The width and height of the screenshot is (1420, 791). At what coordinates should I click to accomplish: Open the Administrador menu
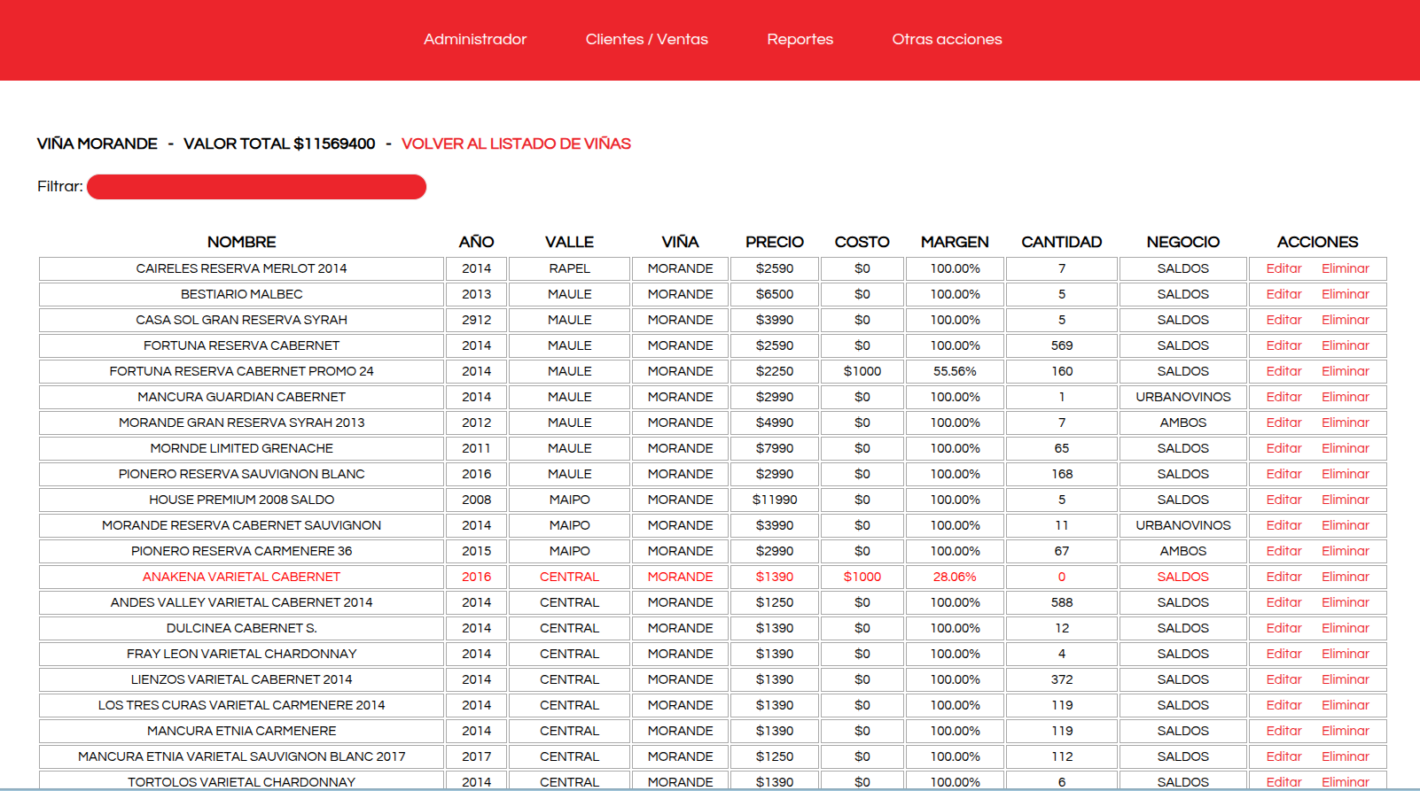475,39
